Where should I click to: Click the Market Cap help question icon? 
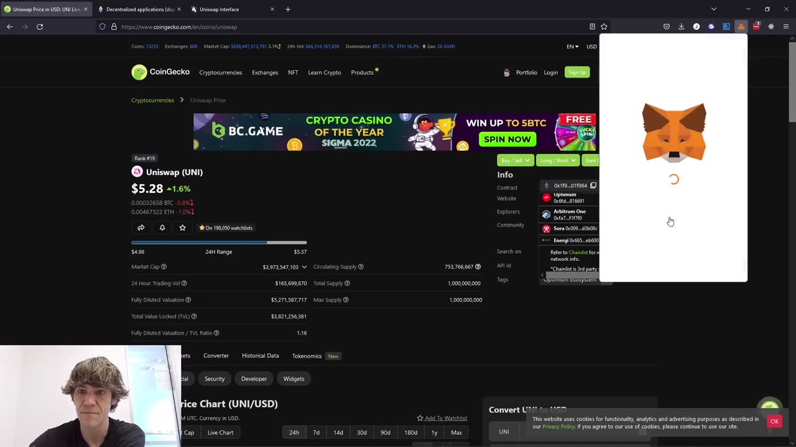click(164, 267)
